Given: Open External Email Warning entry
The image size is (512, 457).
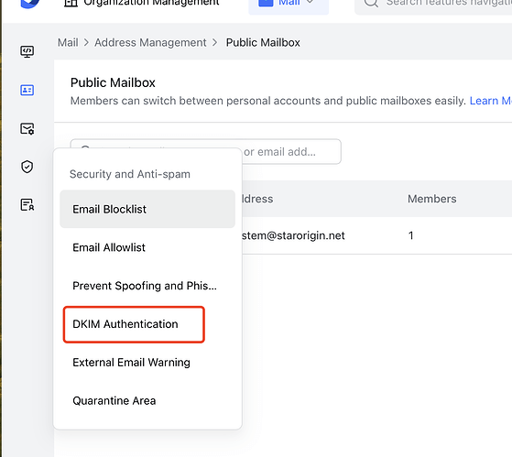Looking at the screenshot, I should pyautogui.click(x=147, y=363).
